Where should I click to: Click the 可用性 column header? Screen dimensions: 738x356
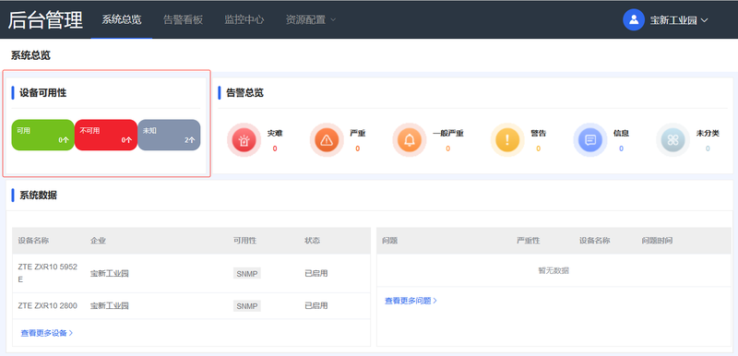click(x=244, y=241)
